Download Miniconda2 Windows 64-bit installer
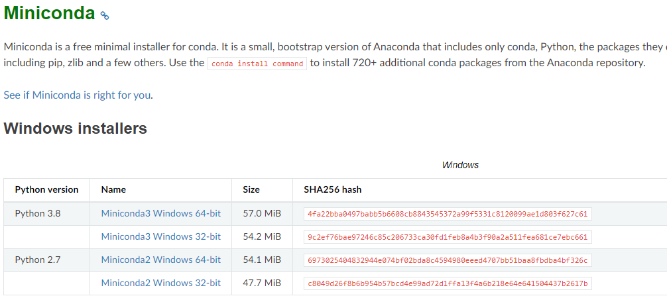Image resolution: width=667 pixels, height=298 pixels. pos(161,260)
